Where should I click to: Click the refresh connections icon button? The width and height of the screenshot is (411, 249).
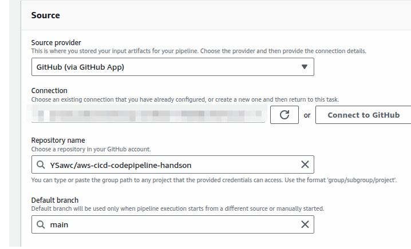284,115
